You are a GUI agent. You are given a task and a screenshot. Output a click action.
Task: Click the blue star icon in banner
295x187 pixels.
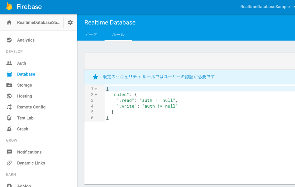click(x=95, y=77)
